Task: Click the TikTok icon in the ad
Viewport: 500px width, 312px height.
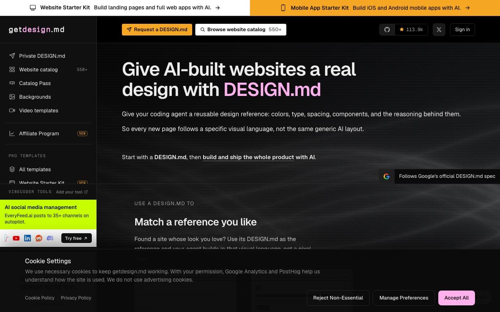Action: pyautogui.click(x=6, y=238)
